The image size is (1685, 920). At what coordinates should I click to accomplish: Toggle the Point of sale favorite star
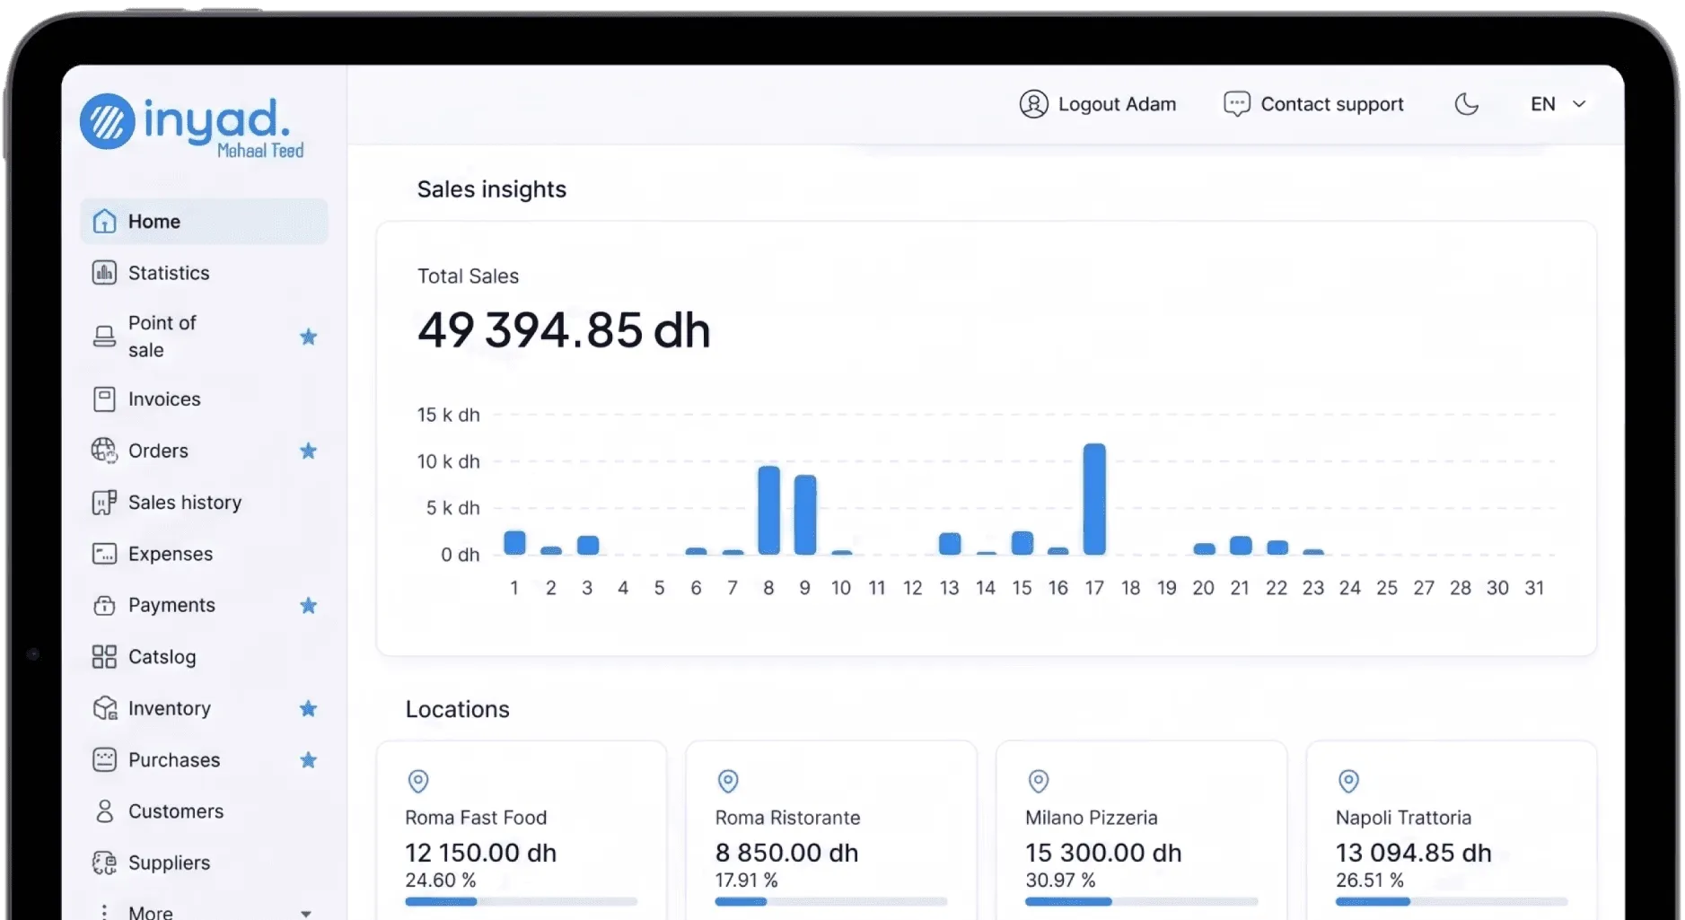click(x=308, y=337)
